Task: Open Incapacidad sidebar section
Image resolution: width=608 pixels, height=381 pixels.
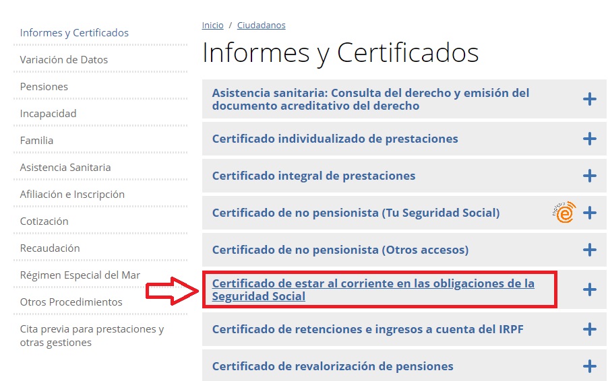Action: (48, 113)
